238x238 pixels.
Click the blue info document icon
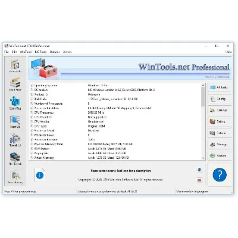40,175
